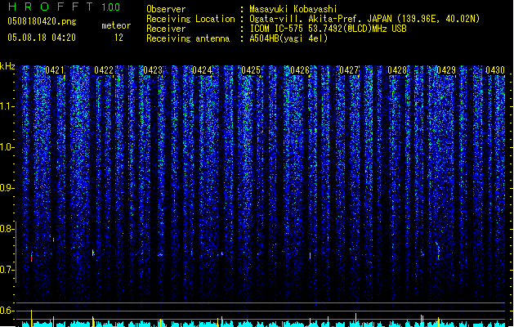This screenshot has height=327, width=514.
Task: Click the 0.9 frequency axis label
Action: coord(7,188)
